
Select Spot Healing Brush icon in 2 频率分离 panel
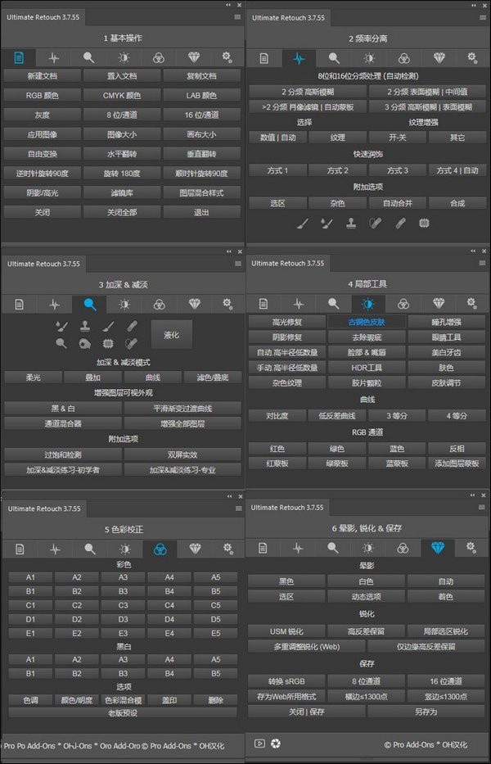pos(375,224)
